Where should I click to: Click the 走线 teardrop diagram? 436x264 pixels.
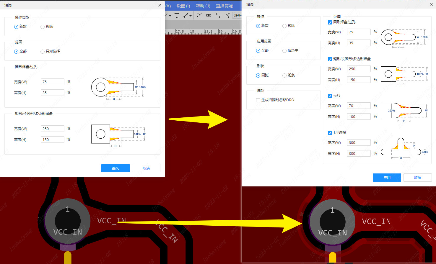point(404,112)
